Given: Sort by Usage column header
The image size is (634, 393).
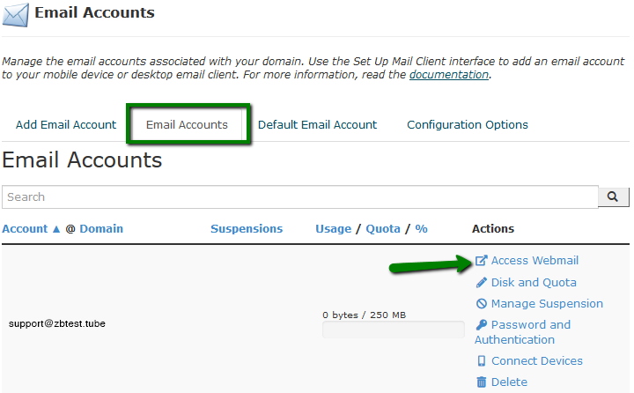Looking at the screenshot, I should click(333, 229).
